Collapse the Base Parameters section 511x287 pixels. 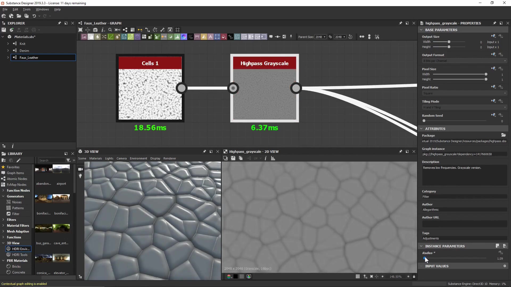[x=421, y=30]
